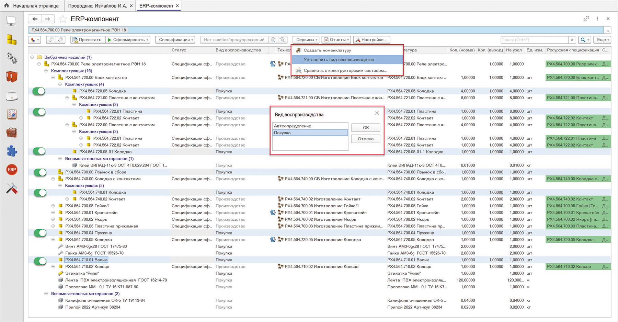
Task: Collapse the Комплектующих (16) group
Action: click(46, 71)
